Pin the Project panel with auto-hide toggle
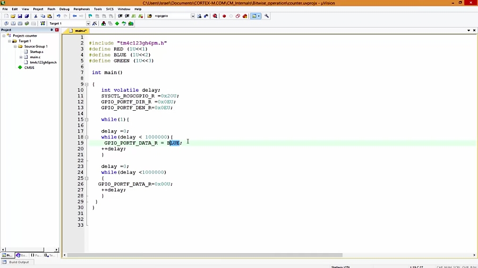 [52, 30]
